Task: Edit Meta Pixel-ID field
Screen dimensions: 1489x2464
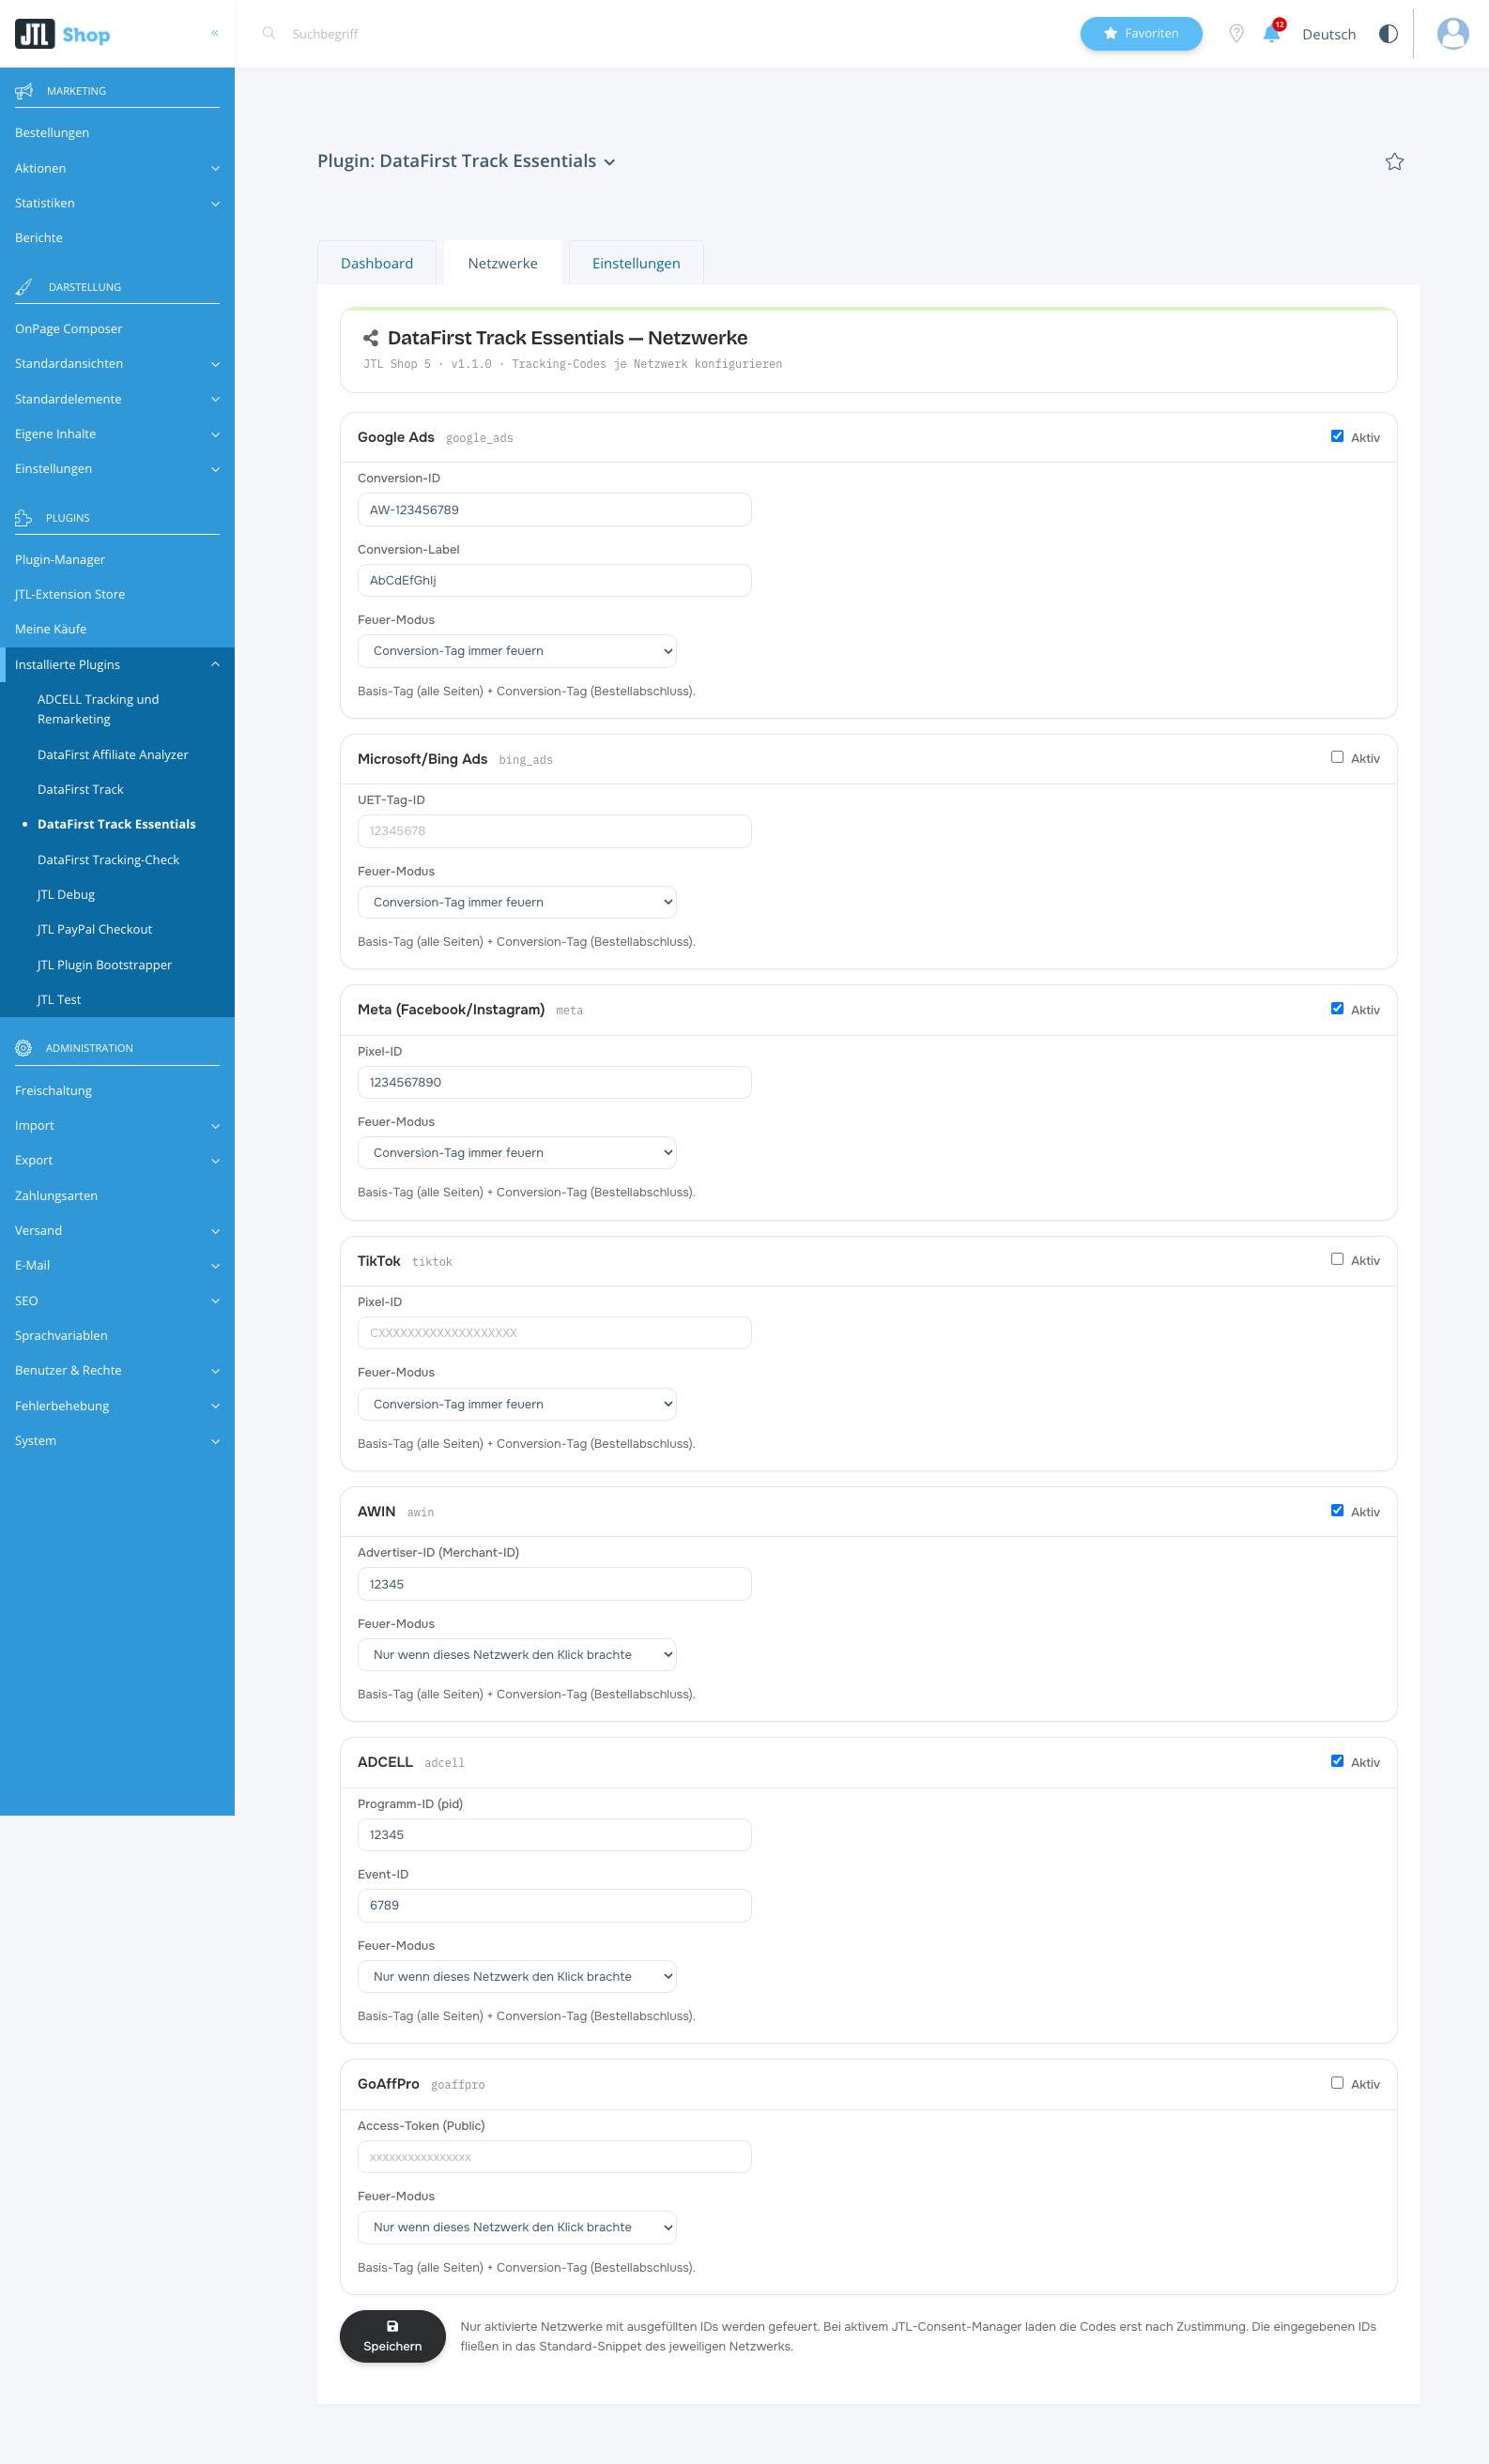Action: coord(554,1082)
